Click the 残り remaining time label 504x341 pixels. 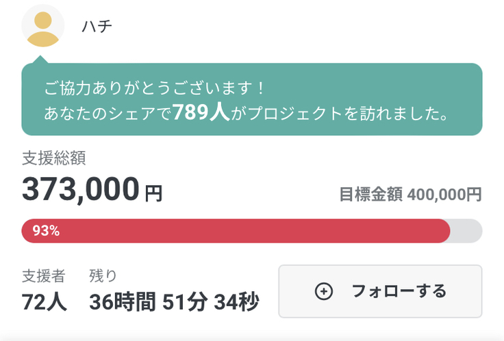tap(103, 276)
